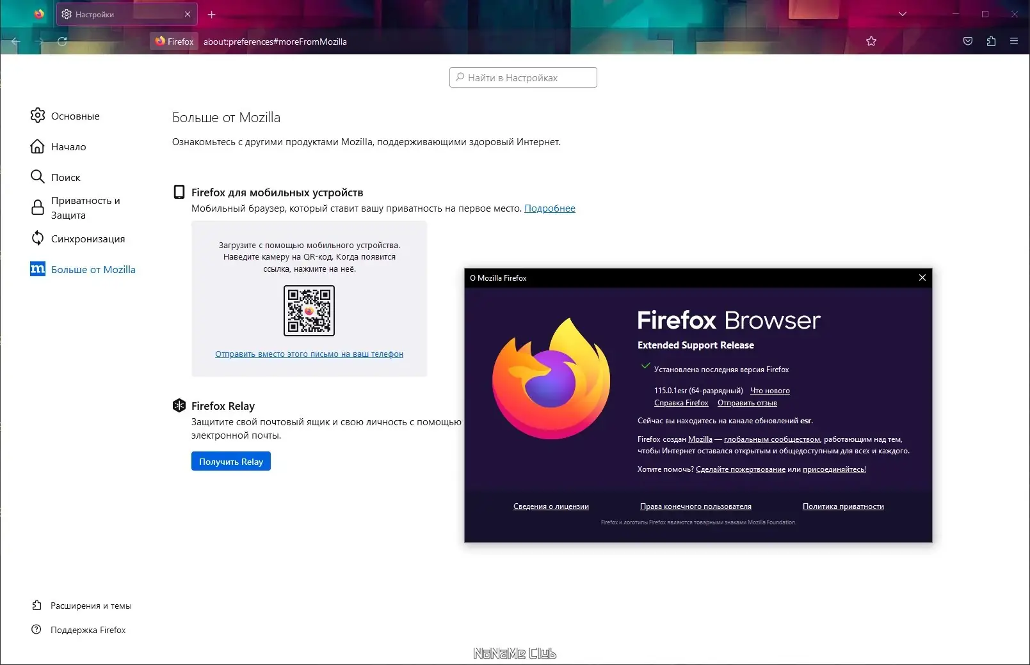Click Отправить отзыв link in About dialog
The width and height of the screenshot is (1030, 665).
[x=747, y=403]
